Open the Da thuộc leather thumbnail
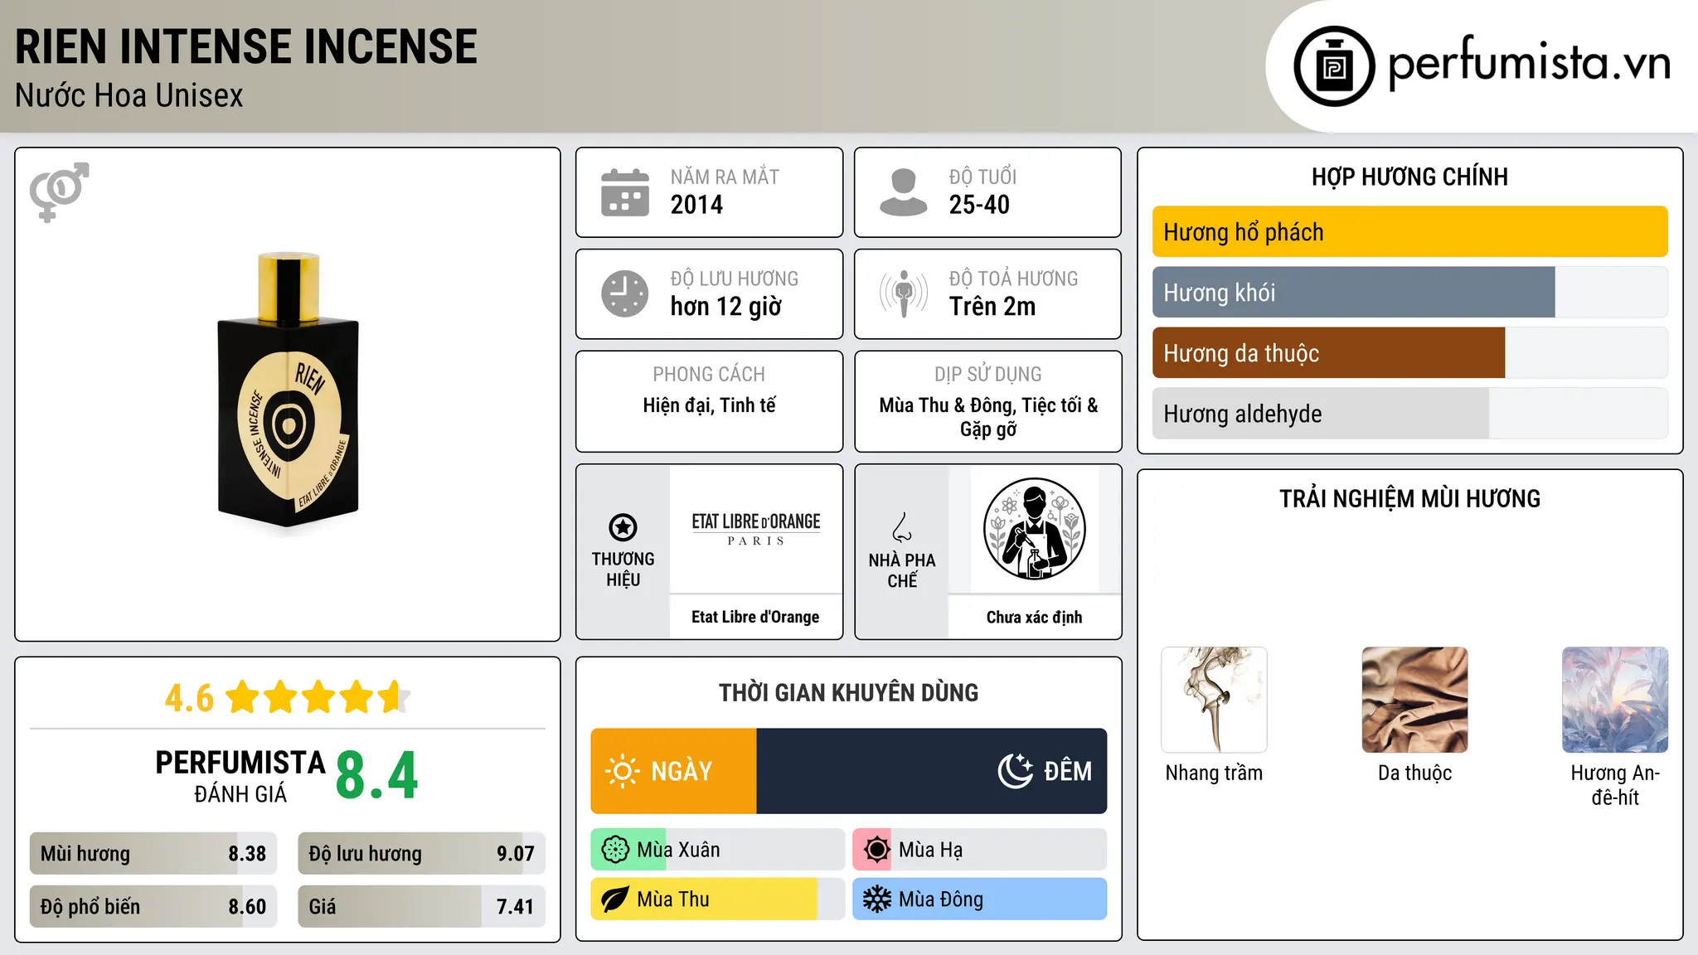 pos(1414,700)
